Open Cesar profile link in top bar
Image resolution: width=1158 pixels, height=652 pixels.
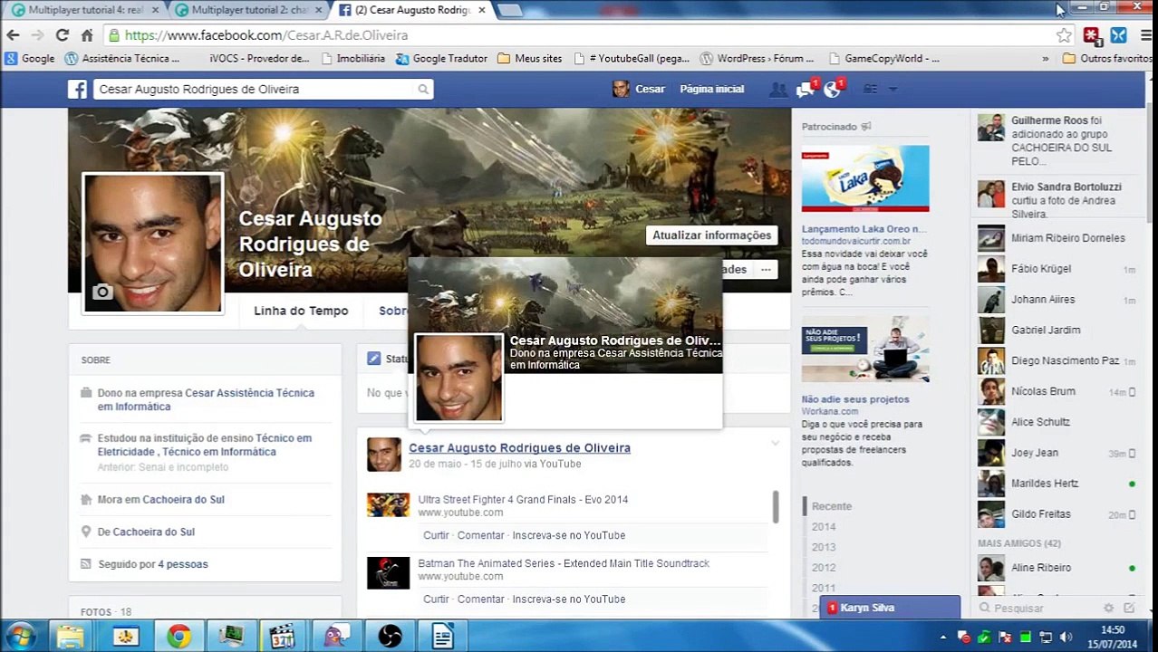click(x=639, y=89)
